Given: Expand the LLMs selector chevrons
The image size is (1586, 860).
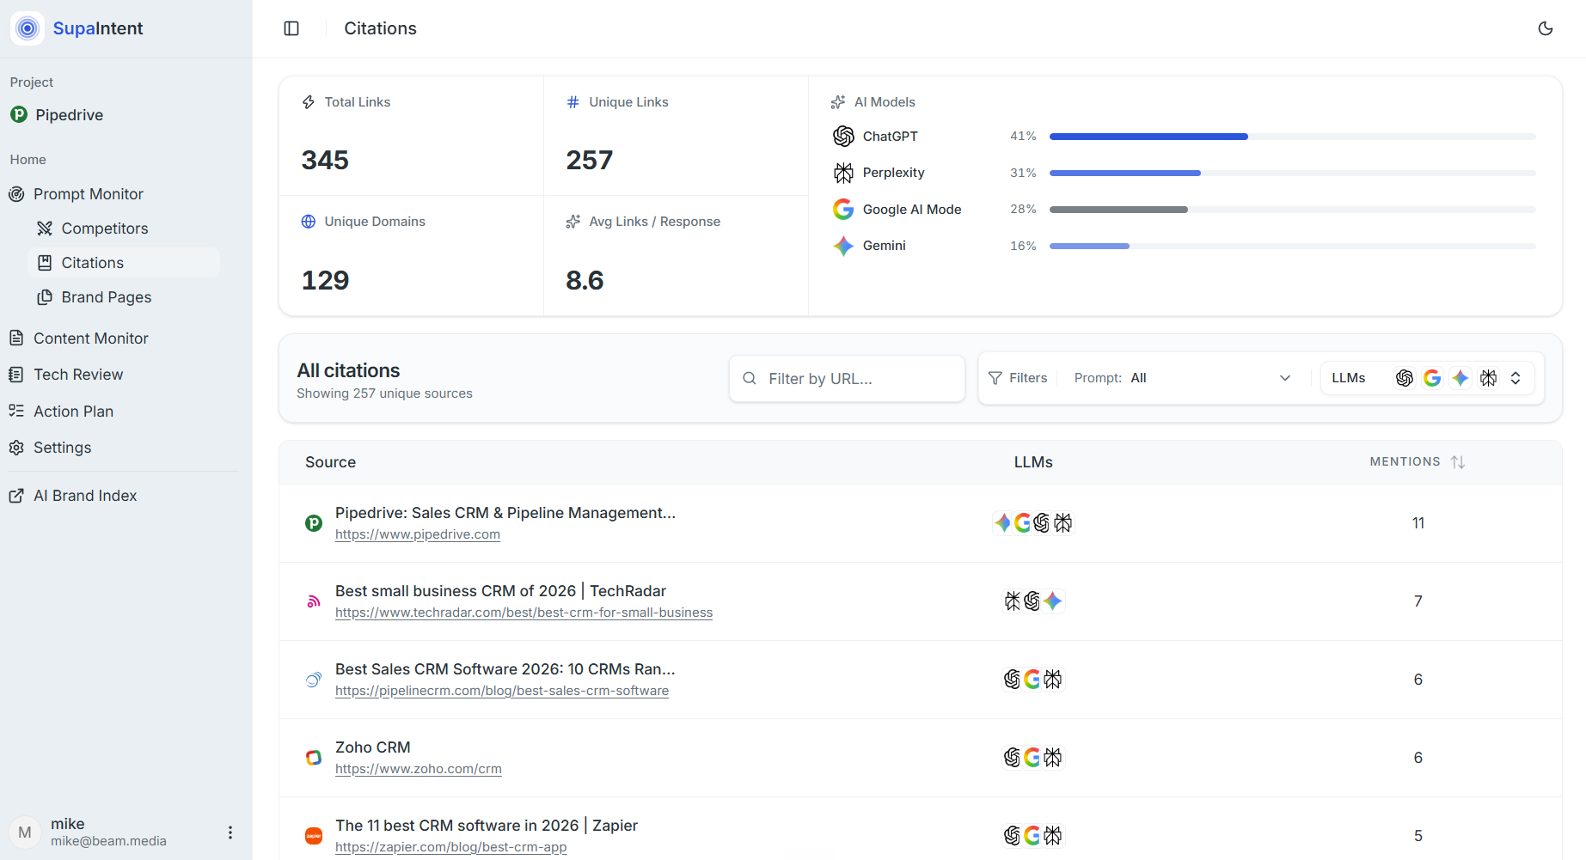Looking at the screenshot, I should pos(1516,378).
